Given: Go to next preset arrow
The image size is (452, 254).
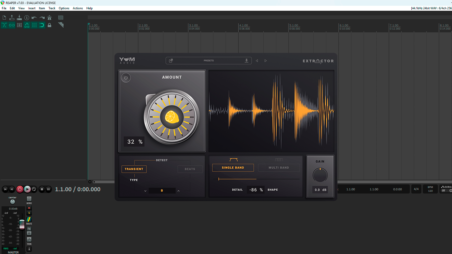Looking at the screenshot, I should 265,61.
